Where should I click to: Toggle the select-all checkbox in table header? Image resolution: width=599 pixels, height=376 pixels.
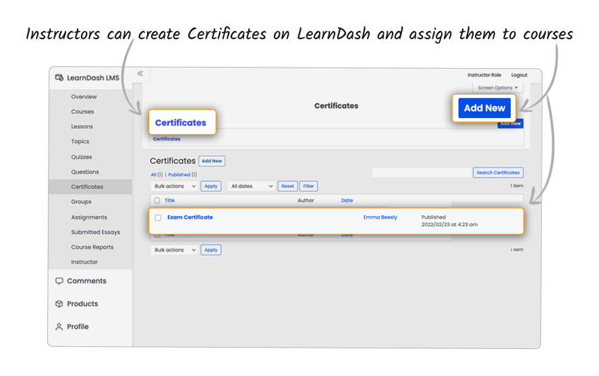(156, 200)
